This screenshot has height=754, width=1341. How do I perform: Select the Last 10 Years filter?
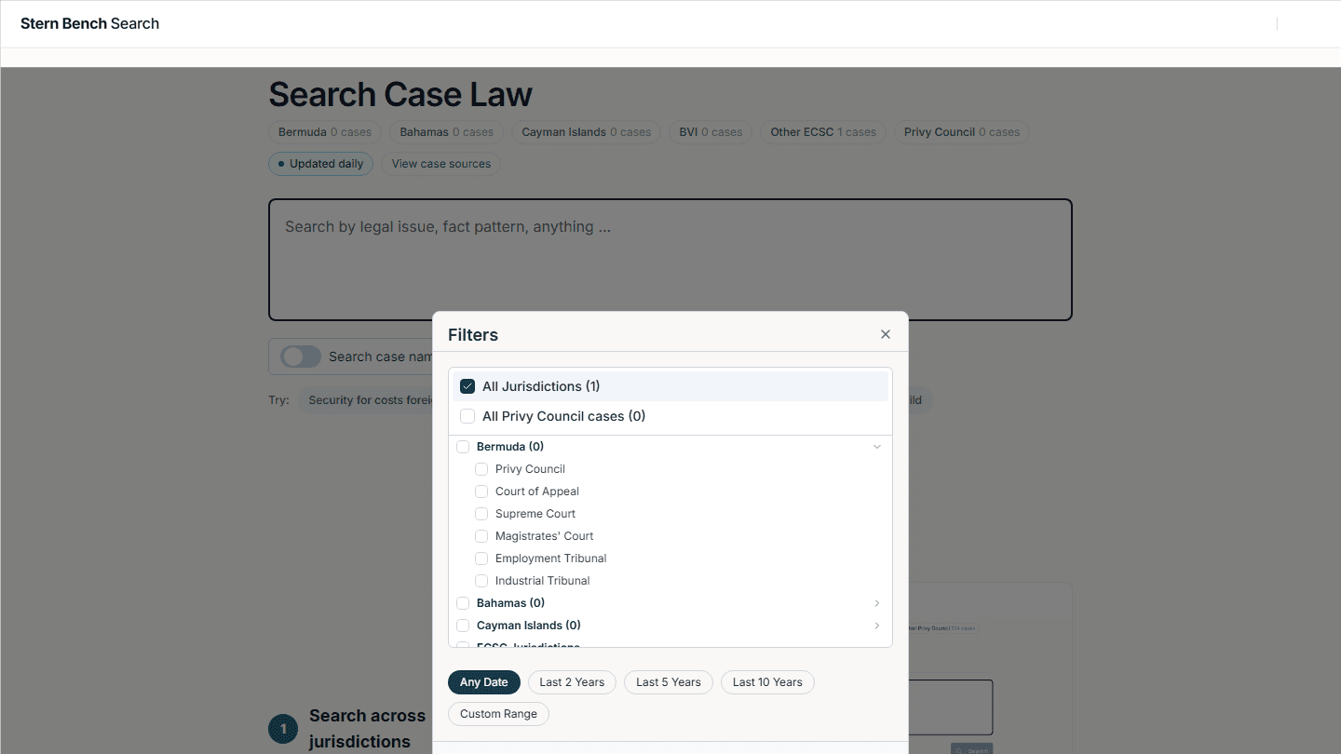click(x=766, y=681)
